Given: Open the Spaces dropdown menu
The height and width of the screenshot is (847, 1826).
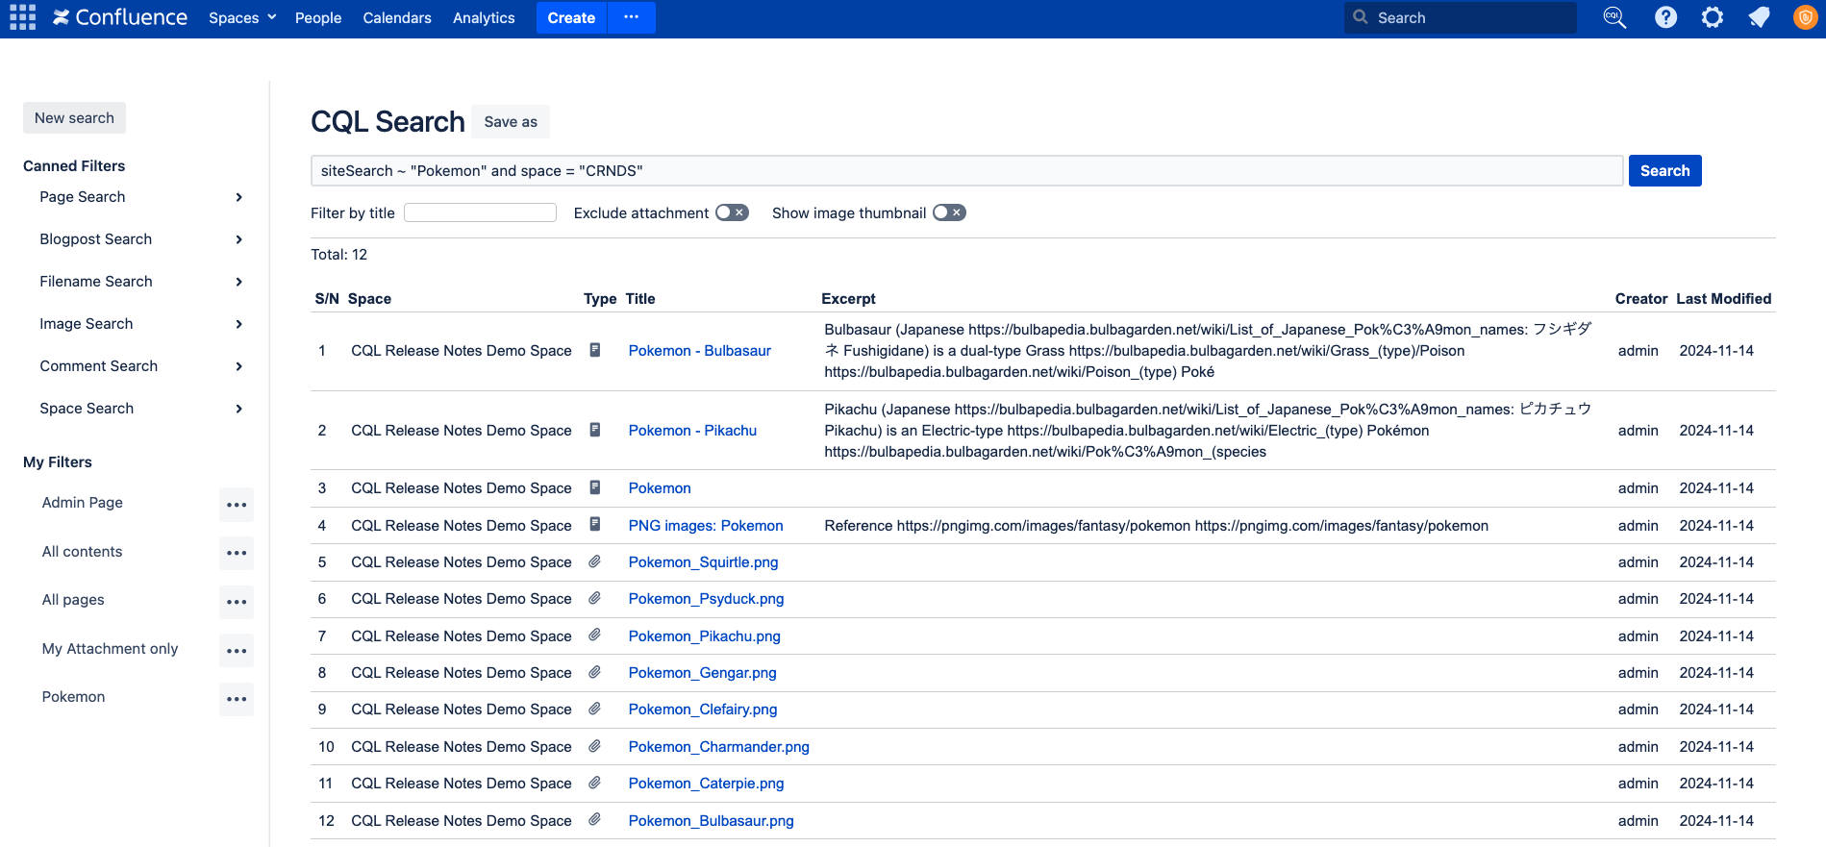Looking at the screenshot, I should click(242, 17).
